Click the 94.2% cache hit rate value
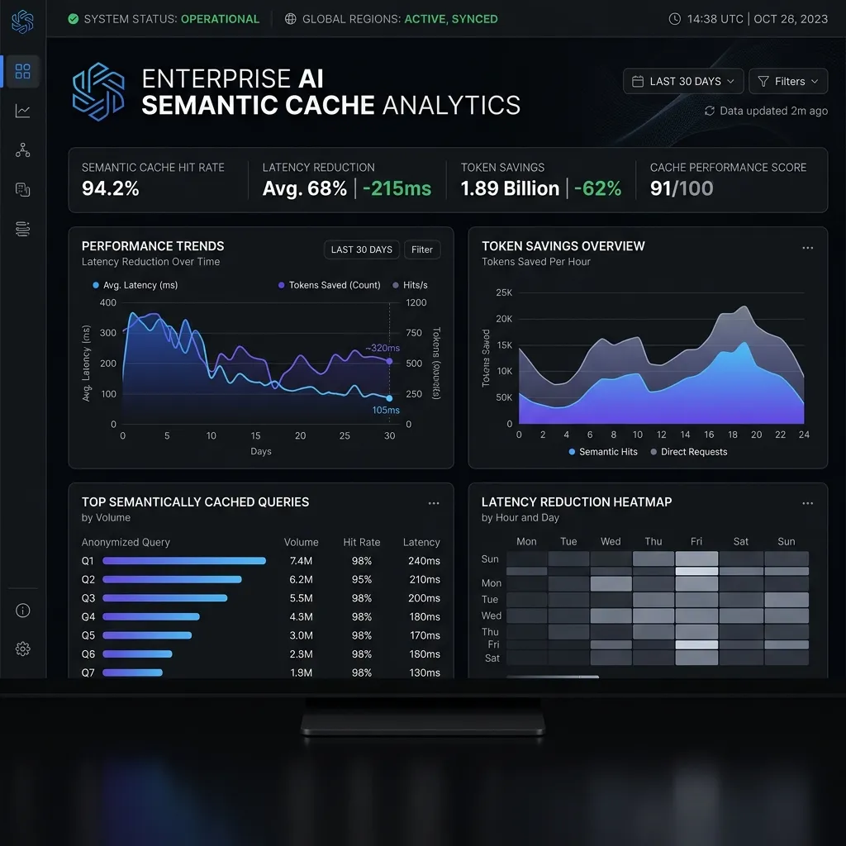The image size is (846, 846). click(111, 188)
